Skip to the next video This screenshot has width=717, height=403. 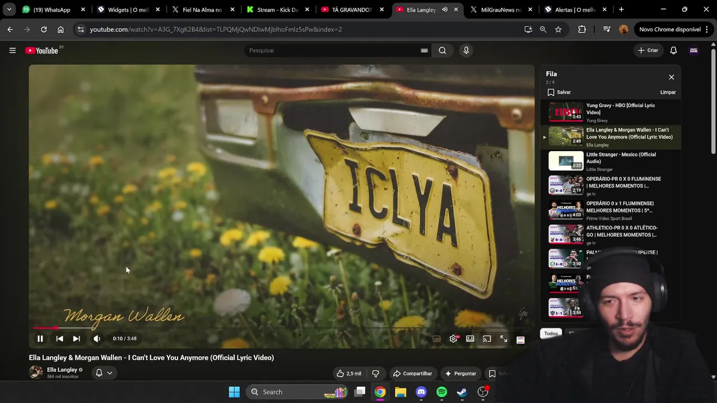pos(77,339)
